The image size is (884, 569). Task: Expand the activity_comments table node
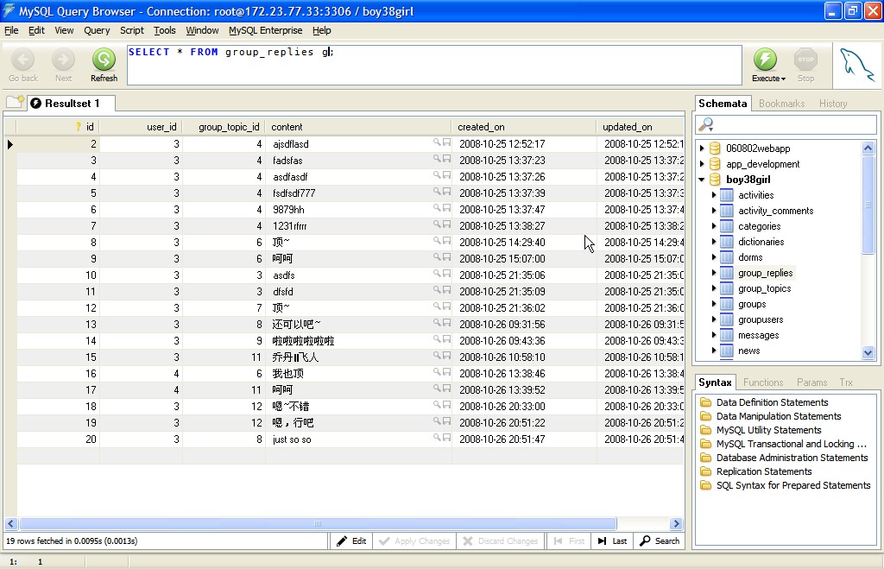[714, 211]
